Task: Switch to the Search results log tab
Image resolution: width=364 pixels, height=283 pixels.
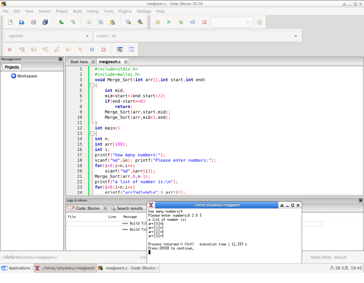Action: pos(130,208)
